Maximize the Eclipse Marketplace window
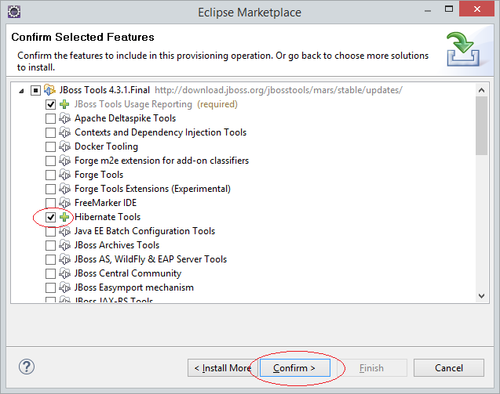The width and height of the screenshot is (500, 394). (x=449, y=9)
